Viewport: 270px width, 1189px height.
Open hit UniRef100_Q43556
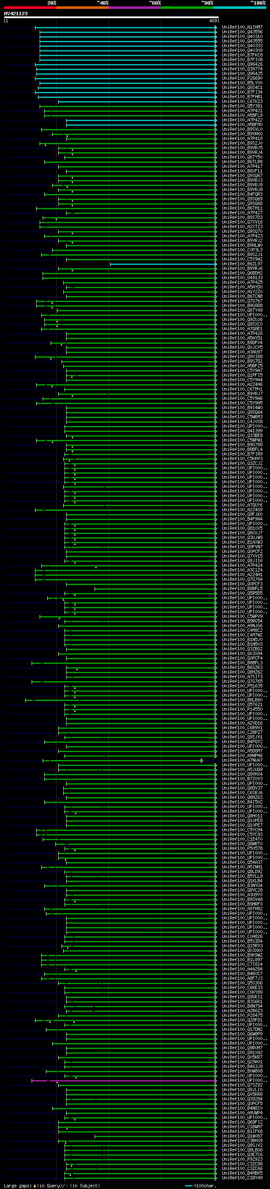tap(242, 32)
